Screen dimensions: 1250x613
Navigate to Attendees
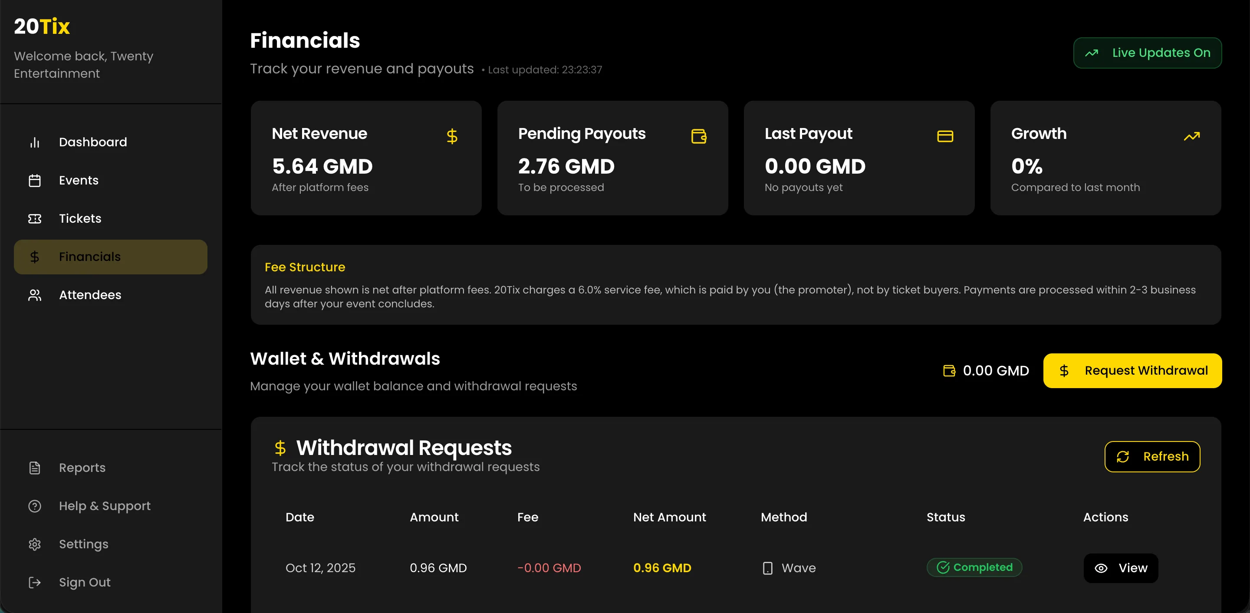click(111, 295)
